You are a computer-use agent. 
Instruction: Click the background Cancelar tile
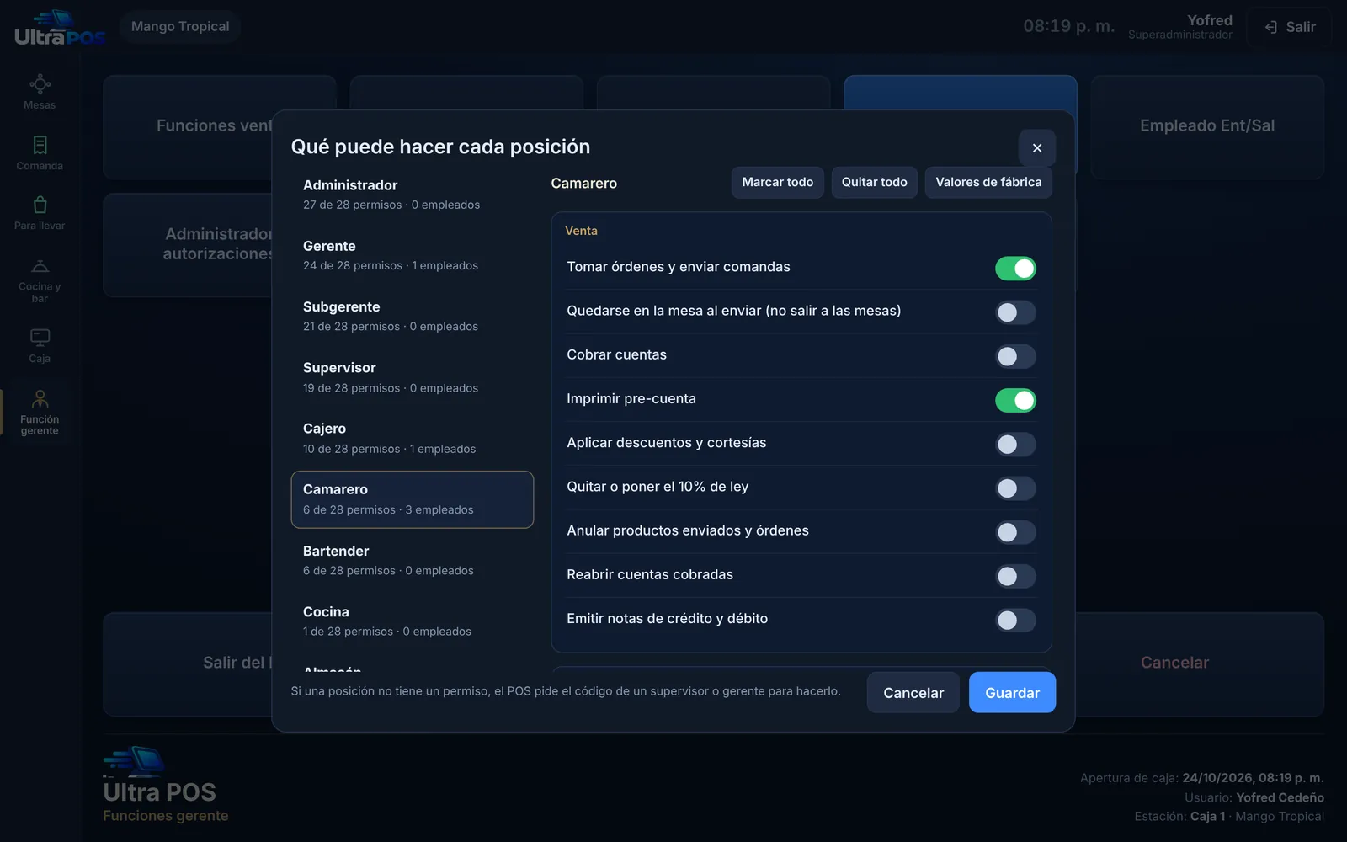1199,663
